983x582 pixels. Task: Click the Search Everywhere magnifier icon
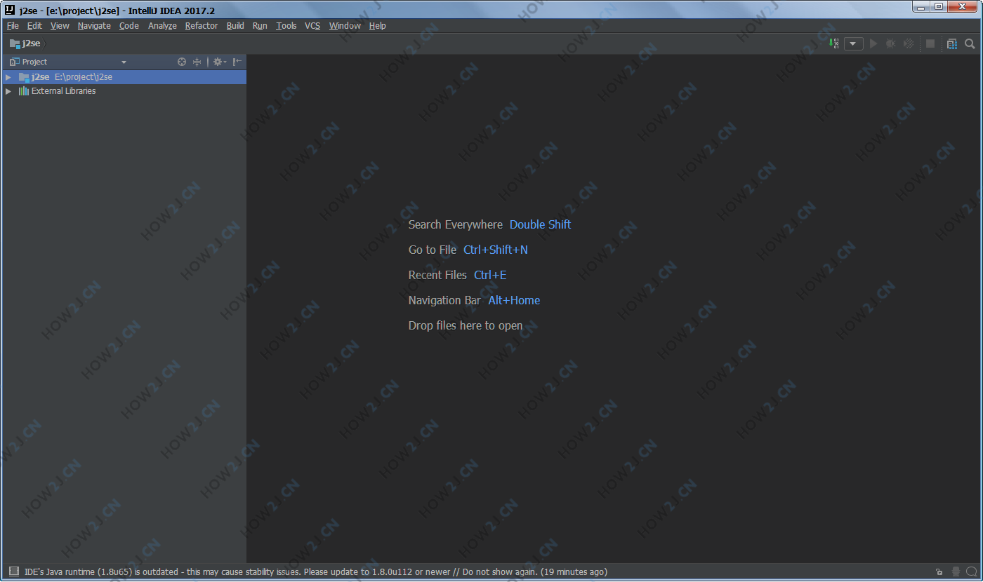click(x=970, y=43)
